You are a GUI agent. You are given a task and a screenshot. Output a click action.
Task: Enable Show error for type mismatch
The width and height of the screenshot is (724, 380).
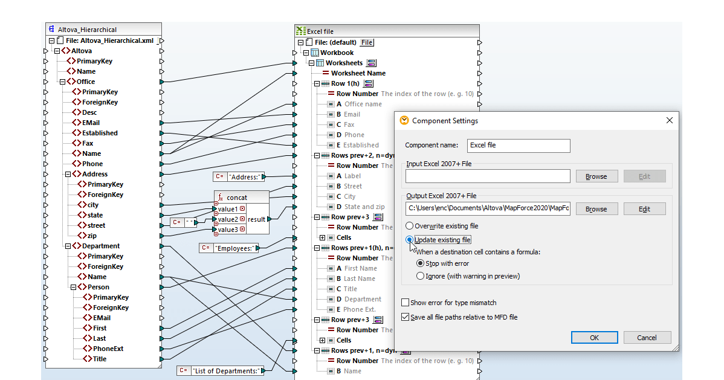click(407, 303)
